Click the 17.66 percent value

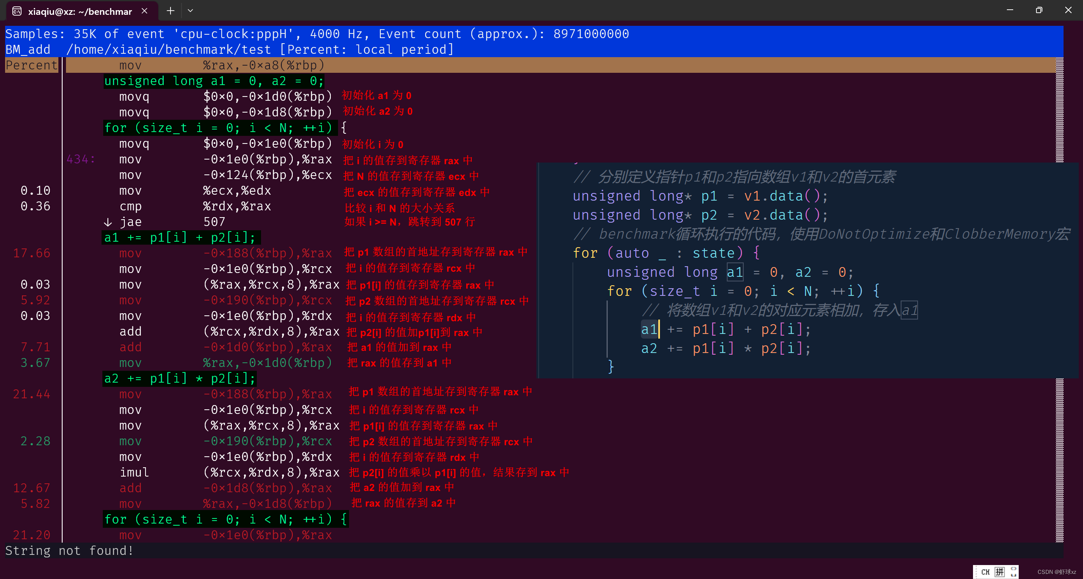pos(32,253)
